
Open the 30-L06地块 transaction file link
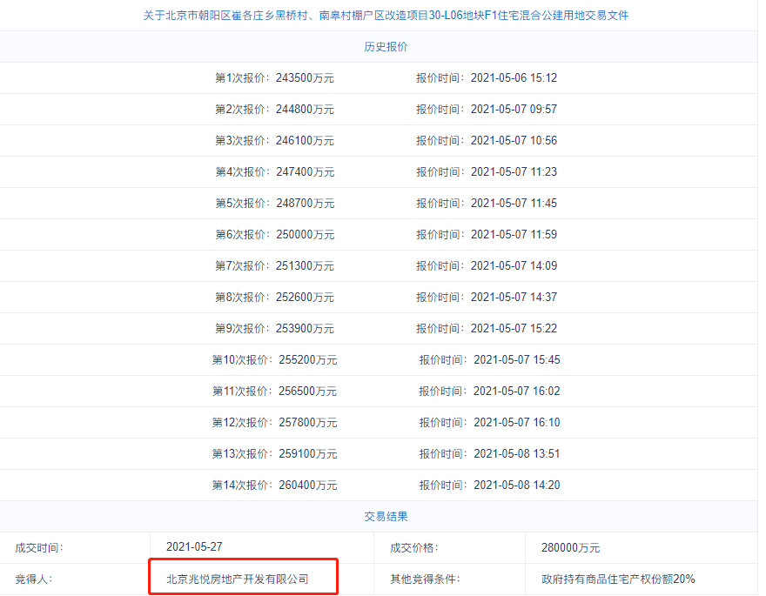pyautogui.click(x=386, y=16)
